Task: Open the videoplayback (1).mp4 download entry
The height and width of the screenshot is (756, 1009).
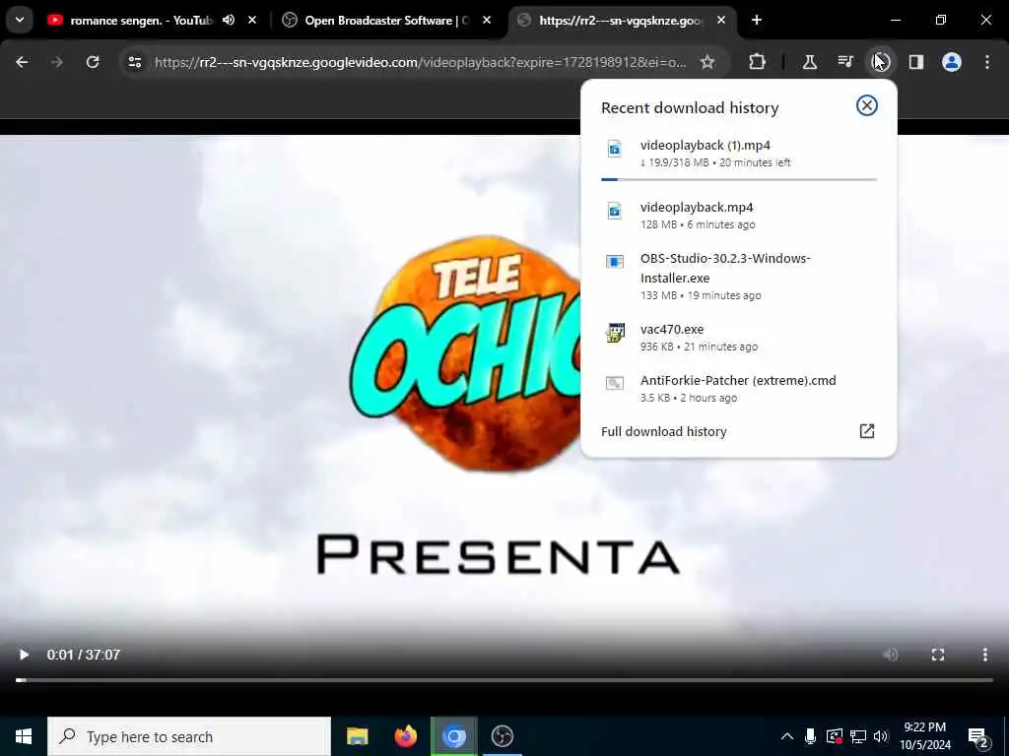Action: coord(739,155)
